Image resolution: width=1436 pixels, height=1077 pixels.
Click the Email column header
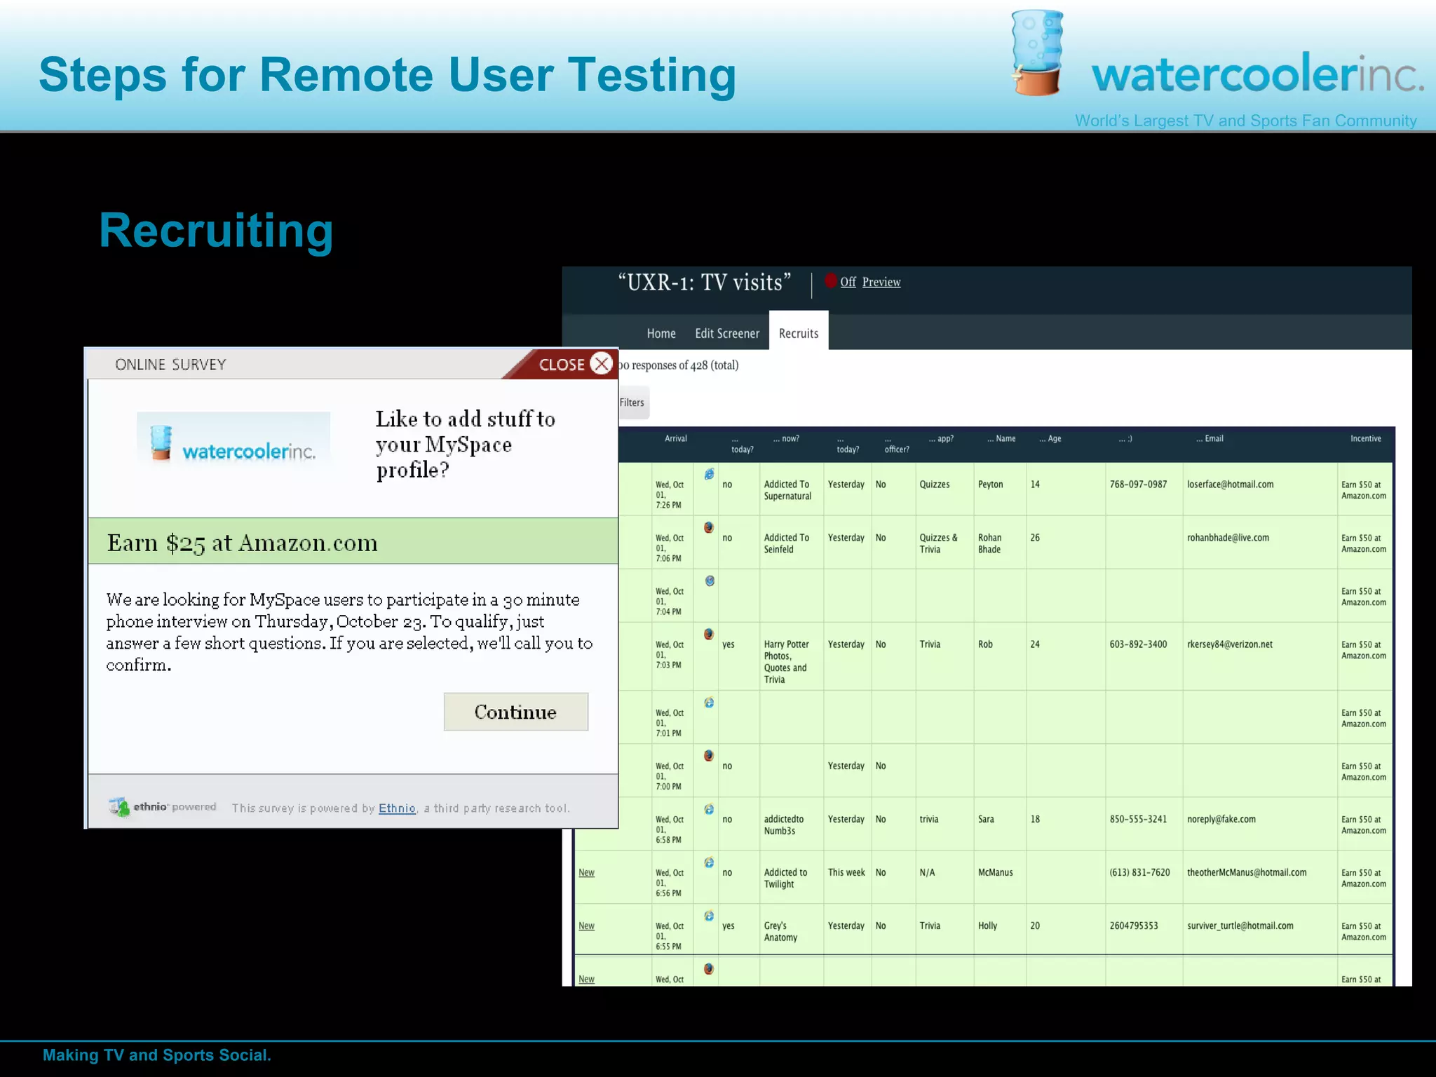pos(1210,439)
